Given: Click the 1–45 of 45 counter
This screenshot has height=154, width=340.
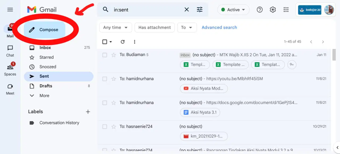Looking at the screenshot, I should pos(292,42).
